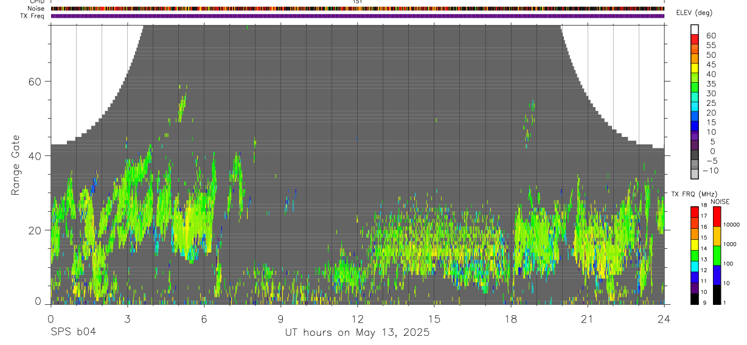The height and width of the screenshot is (345, 747).
Task: Click the multicolored Noise strip at top
Action: (x=358, y=9)
